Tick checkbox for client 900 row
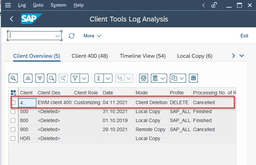The height and width of the screenshot is (165, 256). click(13, 129)
